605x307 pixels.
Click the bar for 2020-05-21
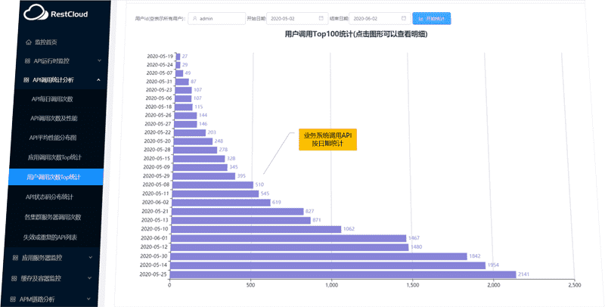[x=237, y=212]
